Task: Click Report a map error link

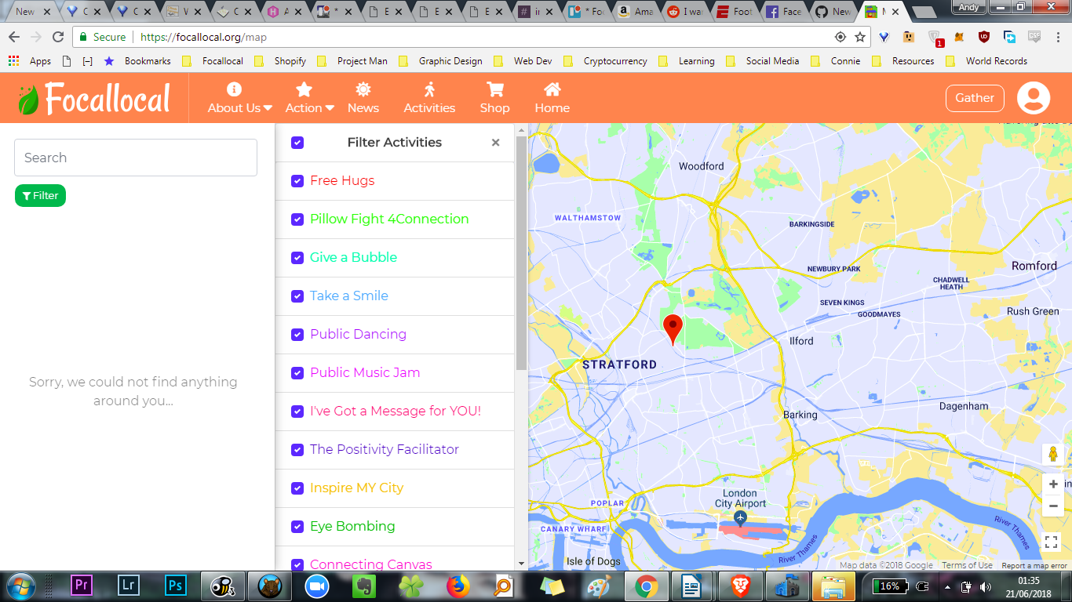Action: (1034, 565)
